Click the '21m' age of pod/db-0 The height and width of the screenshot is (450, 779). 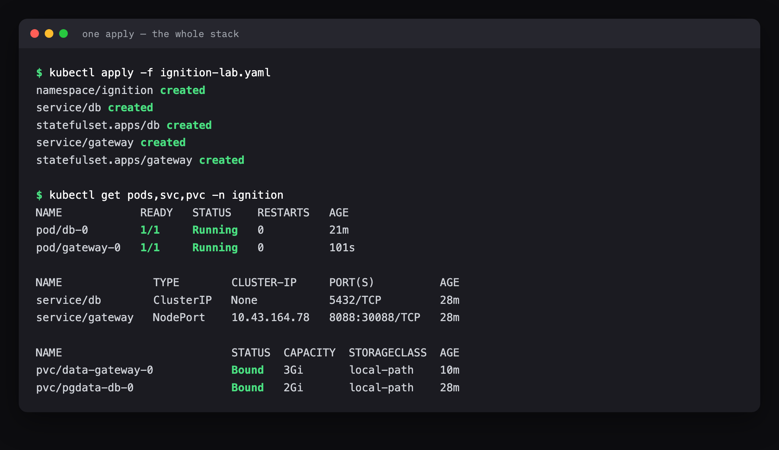339,230
